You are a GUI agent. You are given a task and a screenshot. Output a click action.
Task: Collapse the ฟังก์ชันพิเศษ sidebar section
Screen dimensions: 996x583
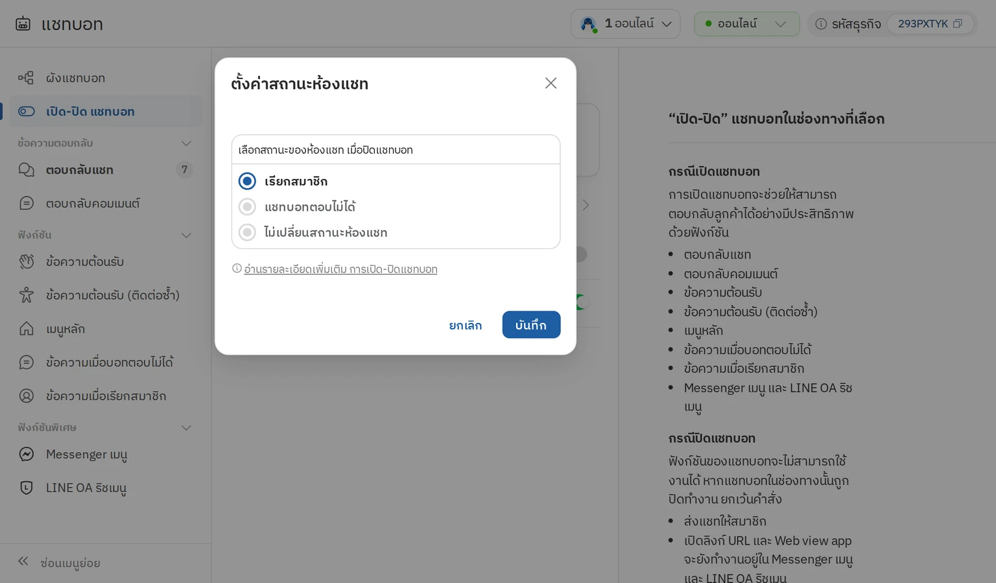coord(186,428)
